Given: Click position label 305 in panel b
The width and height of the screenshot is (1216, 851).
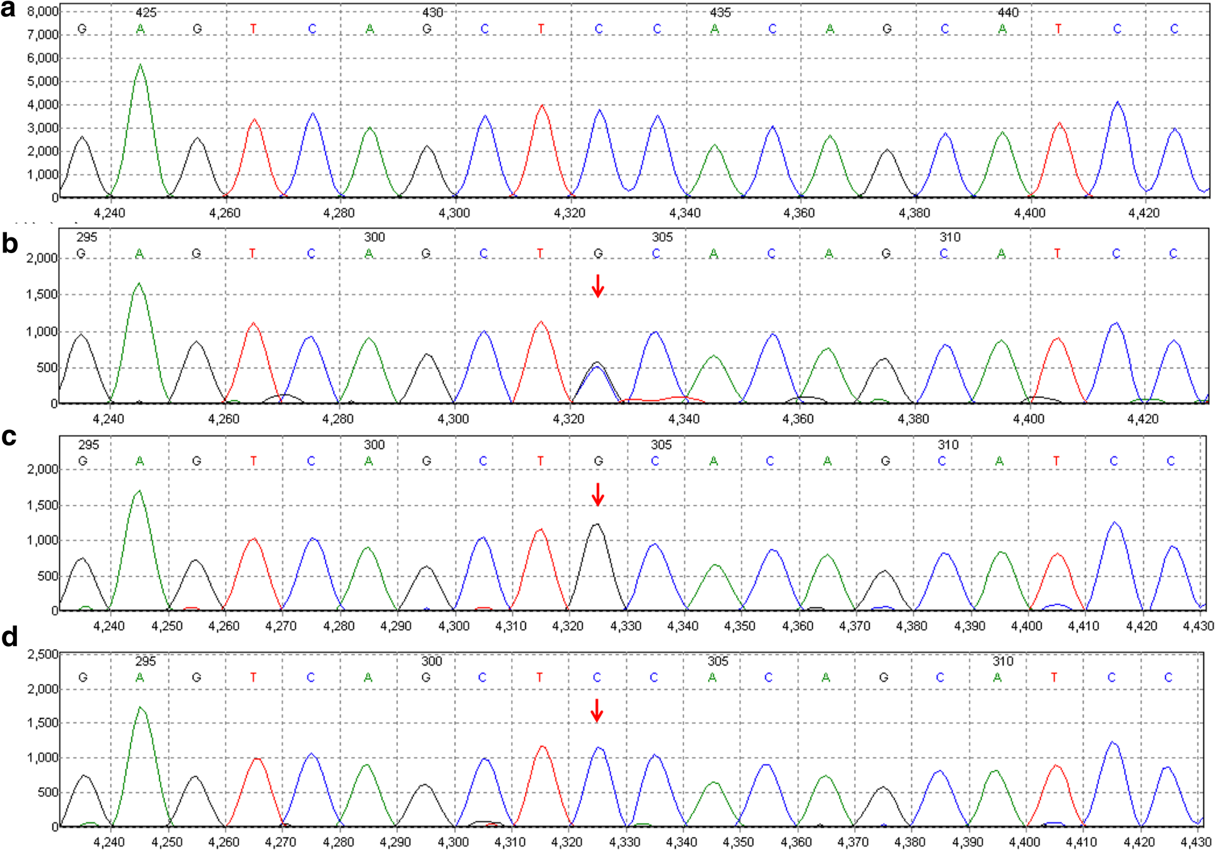Looking at the screenshot, I should coord(662,237).
